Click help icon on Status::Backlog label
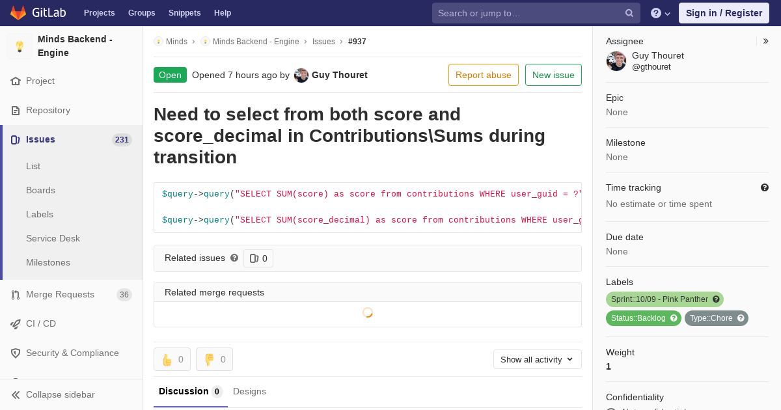The height and width of the screenshot is (410, 781). coord(674,318)
